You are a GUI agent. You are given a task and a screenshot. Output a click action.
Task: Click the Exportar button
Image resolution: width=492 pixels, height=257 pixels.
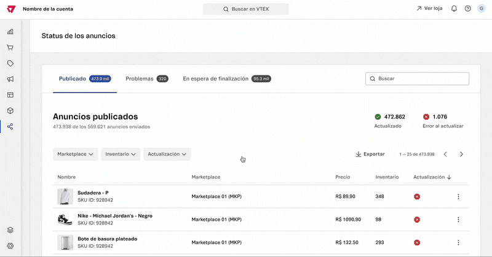point(370,154)
